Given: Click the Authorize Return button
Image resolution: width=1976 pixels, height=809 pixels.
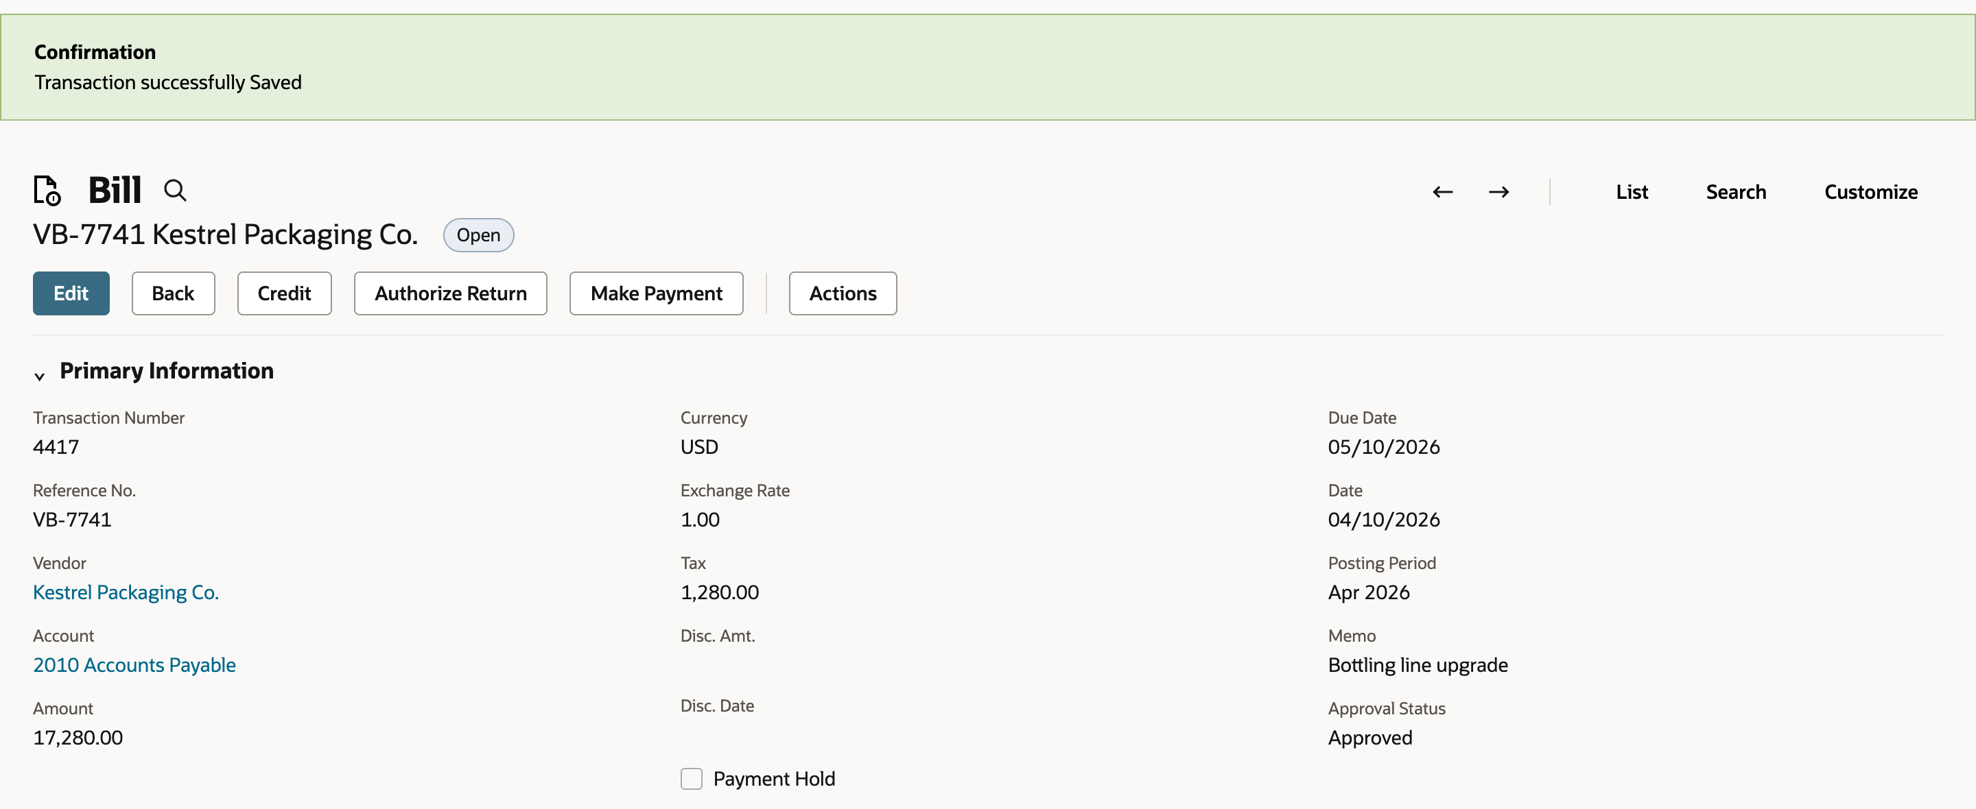Looking at the screenshot, I should [x=450, y=293].
